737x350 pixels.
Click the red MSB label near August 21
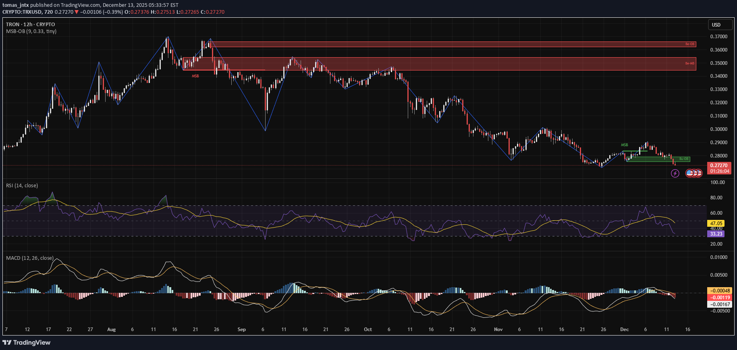(x=195, y=76)
